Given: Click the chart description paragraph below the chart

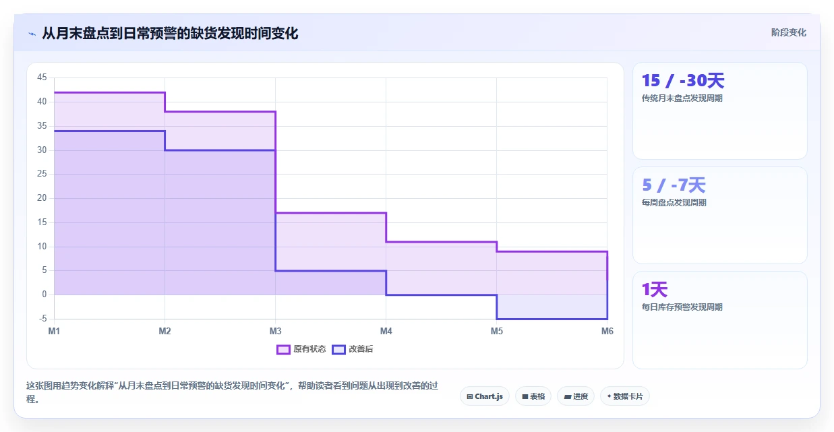Looking at the screenshot, I should point(233,392).
